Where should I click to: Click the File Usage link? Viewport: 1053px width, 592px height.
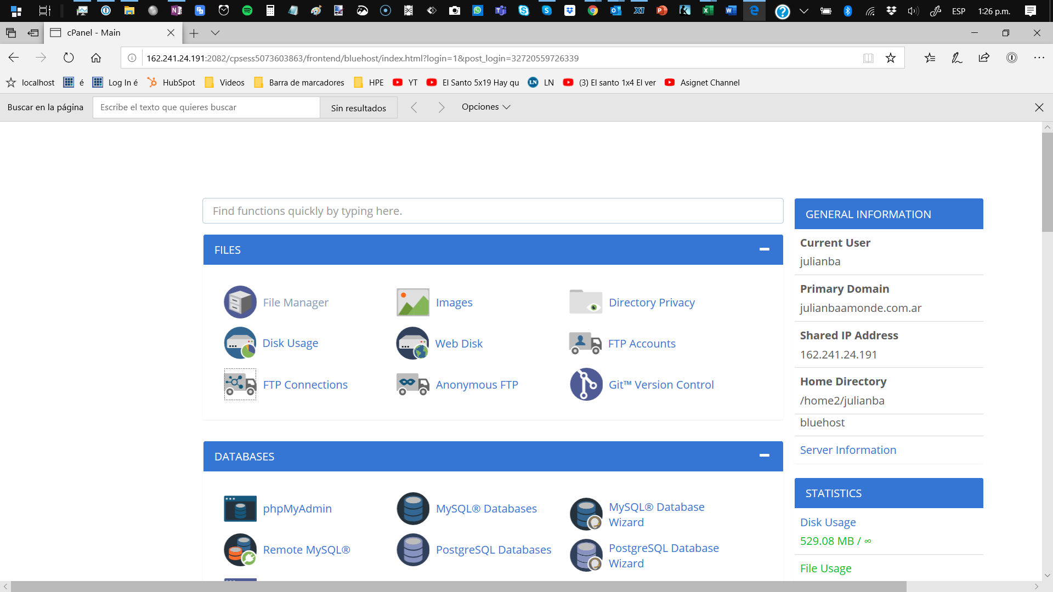tap(825, 568)
